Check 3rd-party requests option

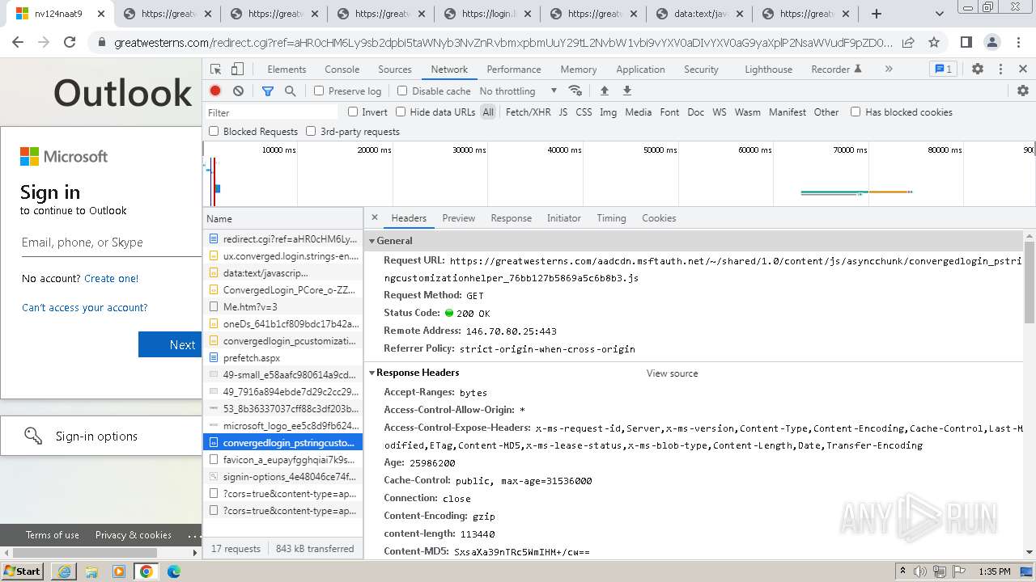pos(311,131)
